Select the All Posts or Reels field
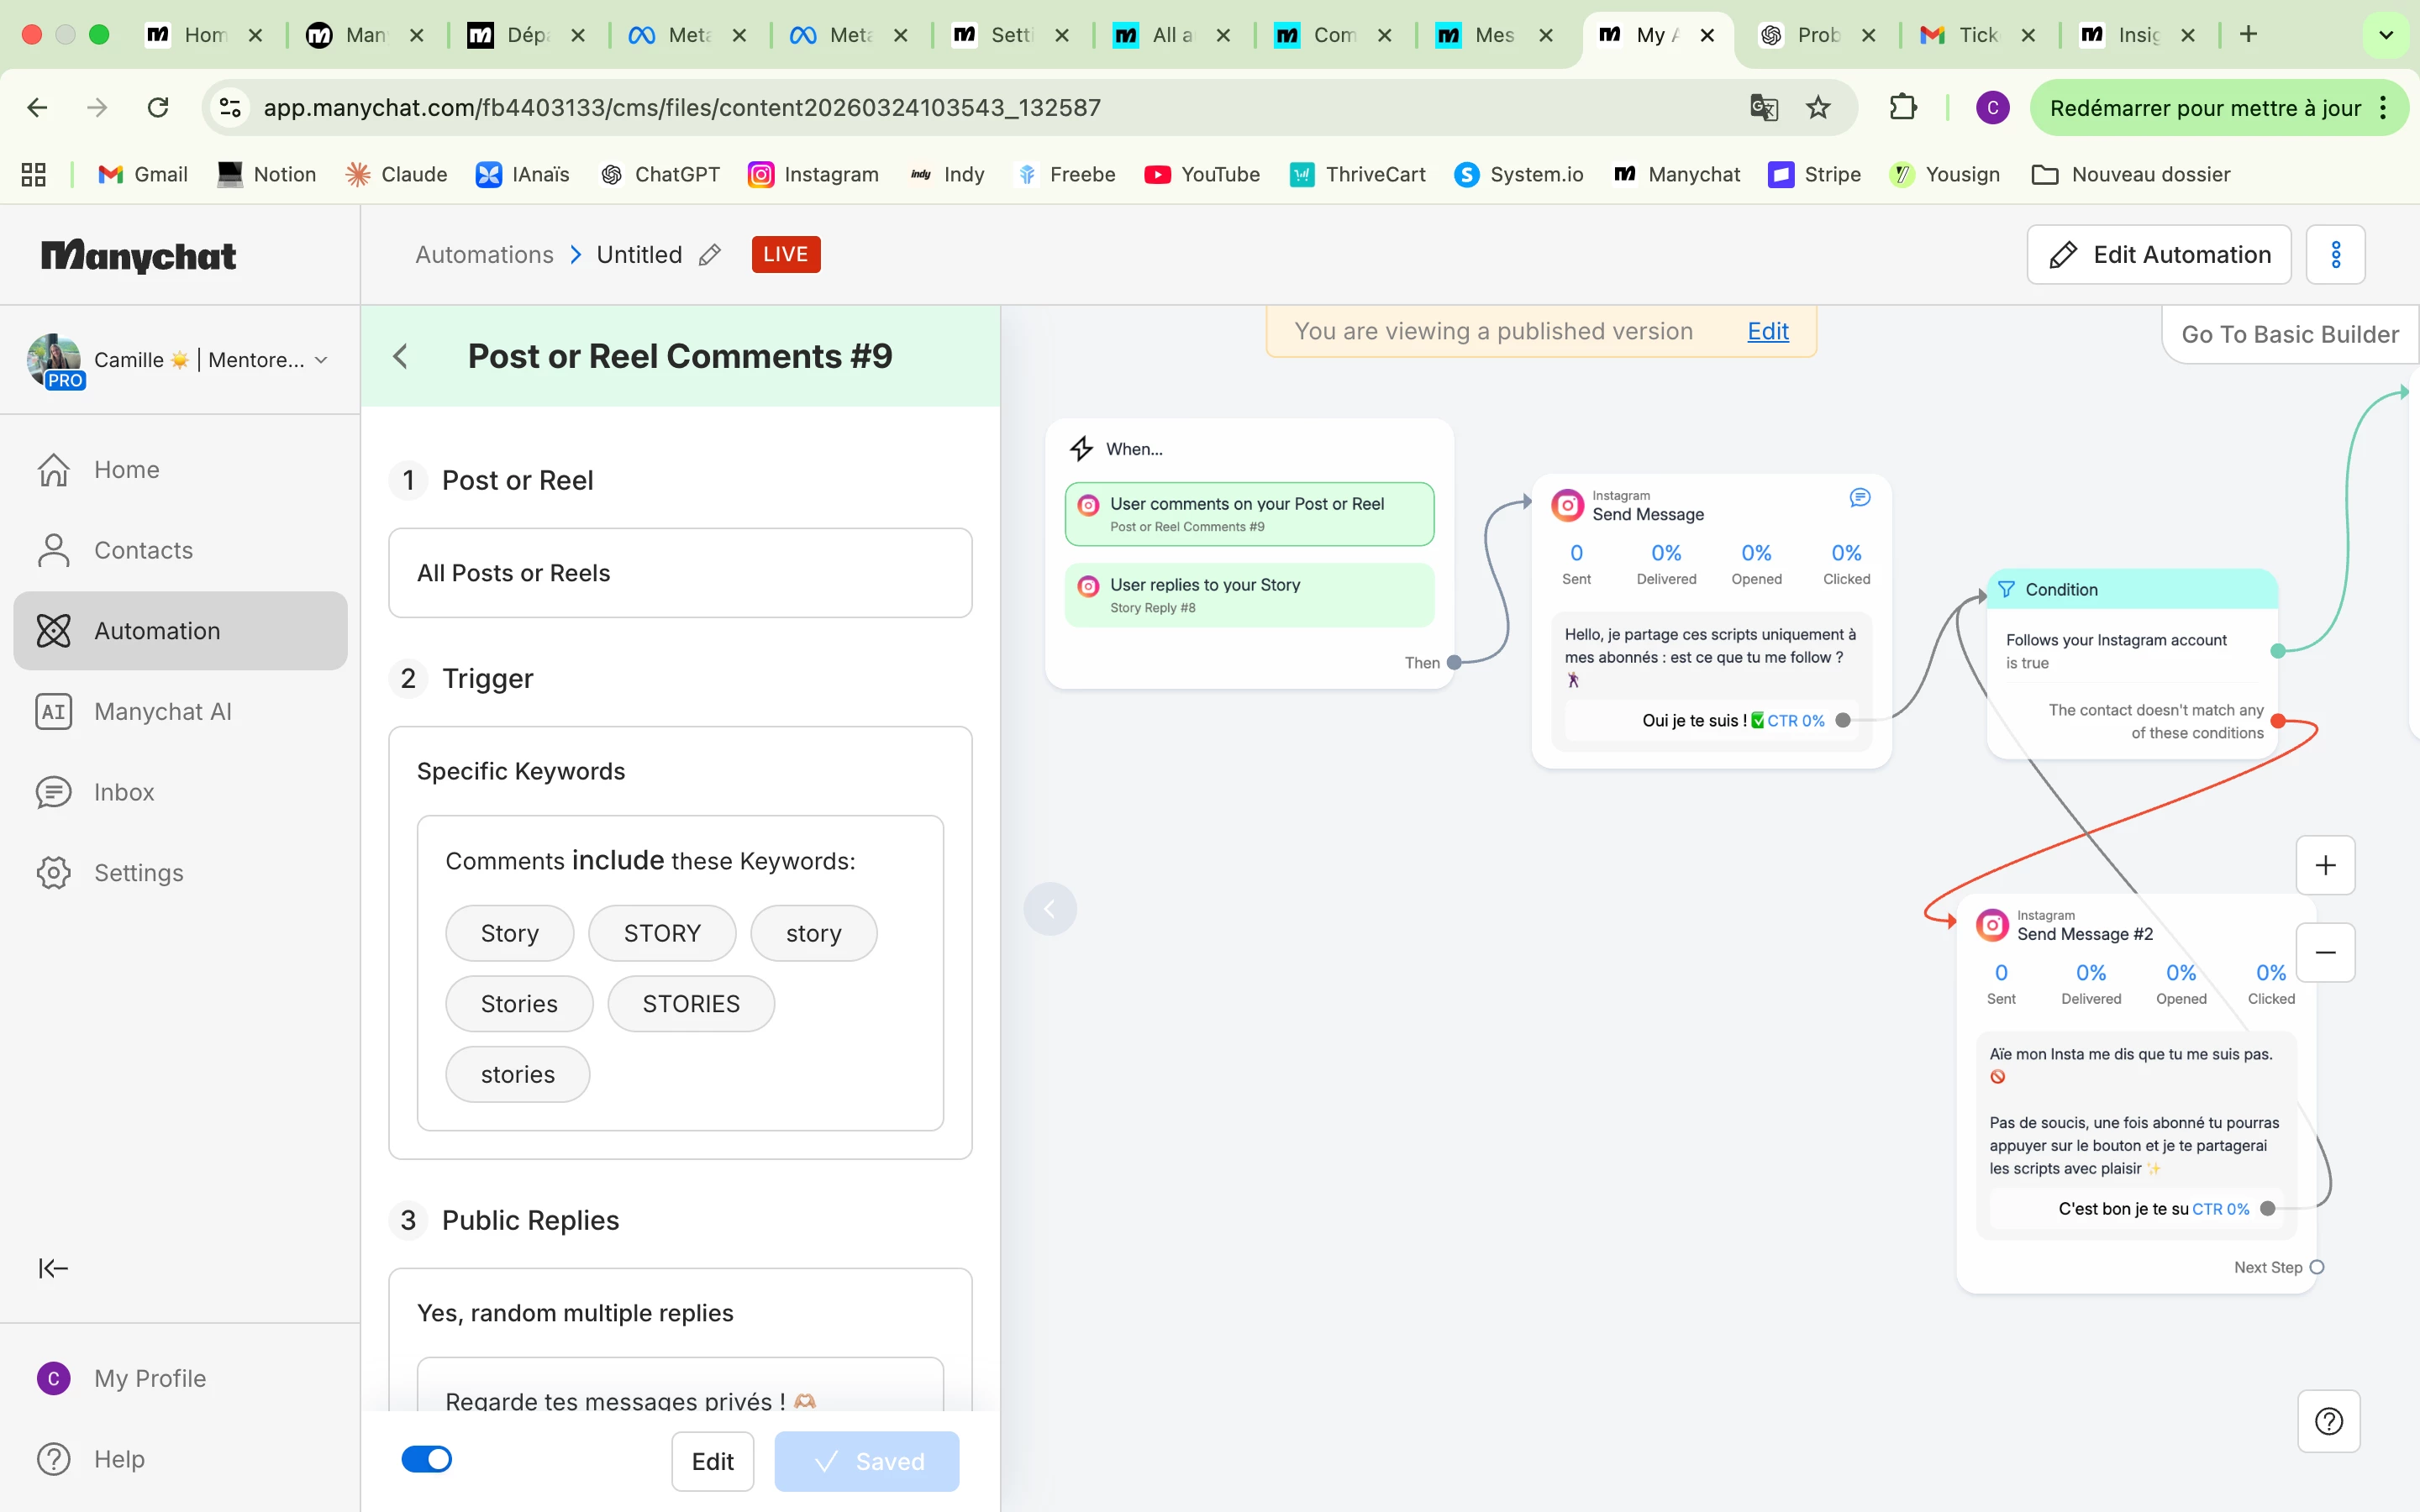The height and width of the screenshot is (1512, 2420). click(680, 573)
